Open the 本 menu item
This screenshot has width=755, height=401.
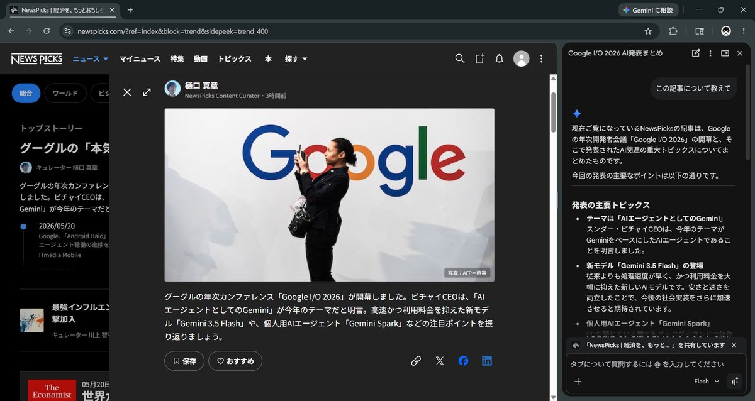click(x=268, y=59)
